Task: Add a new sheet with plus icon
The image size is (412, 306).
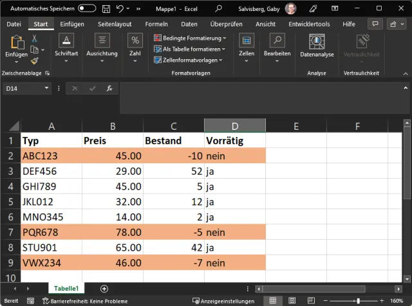Action: [x=104, y=289]
